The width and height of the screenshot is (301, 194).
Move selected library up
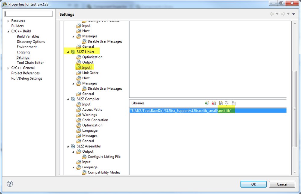tap(227, 103)
